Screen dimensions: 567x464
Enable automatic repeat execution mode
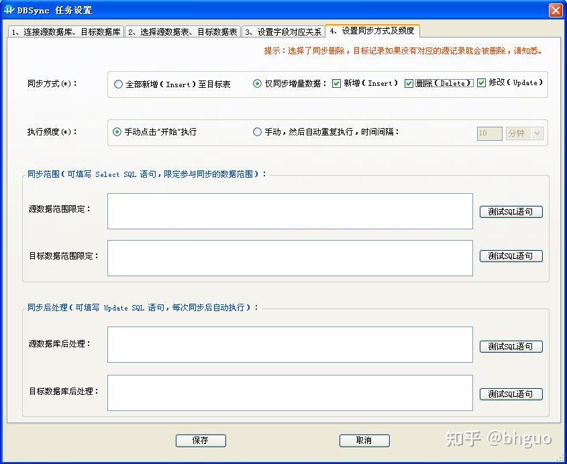pos(257,132)
